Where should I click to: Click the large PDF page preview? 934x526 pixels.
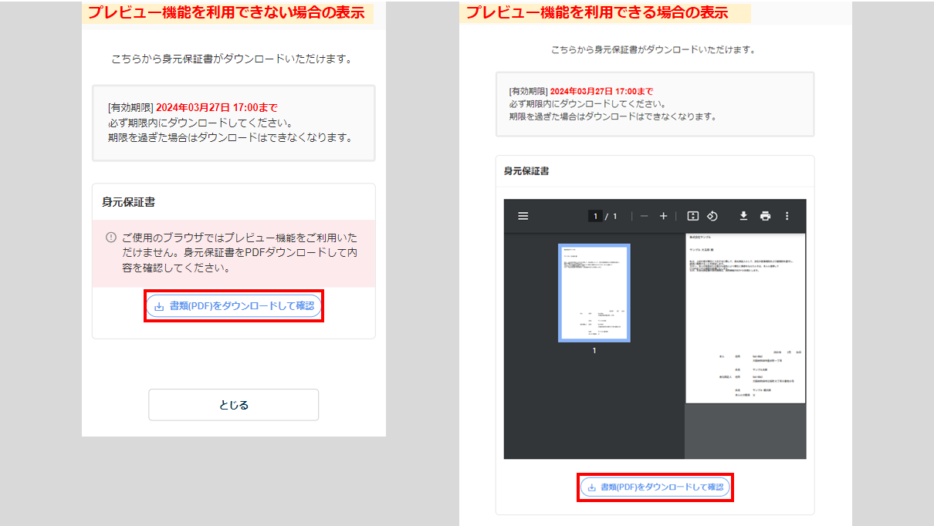coord(745,318)
